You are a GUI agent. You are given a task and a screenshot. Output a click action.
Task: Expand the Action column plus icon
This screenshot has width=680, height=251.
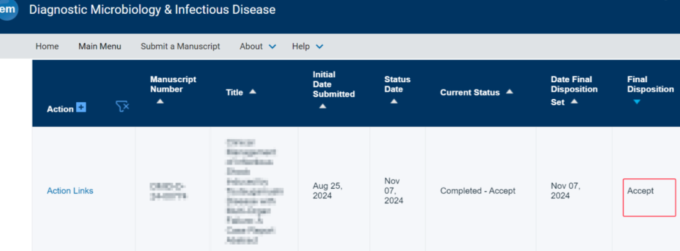coord(81,107)
